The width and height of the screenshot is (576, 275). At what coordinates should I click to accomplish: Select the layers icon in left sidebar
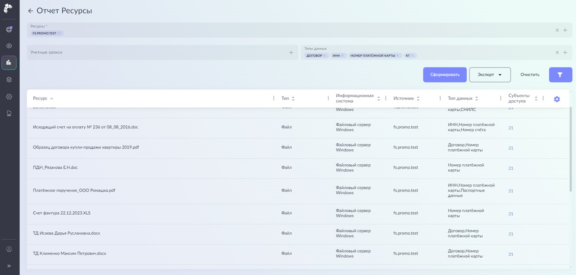(9, 79)
